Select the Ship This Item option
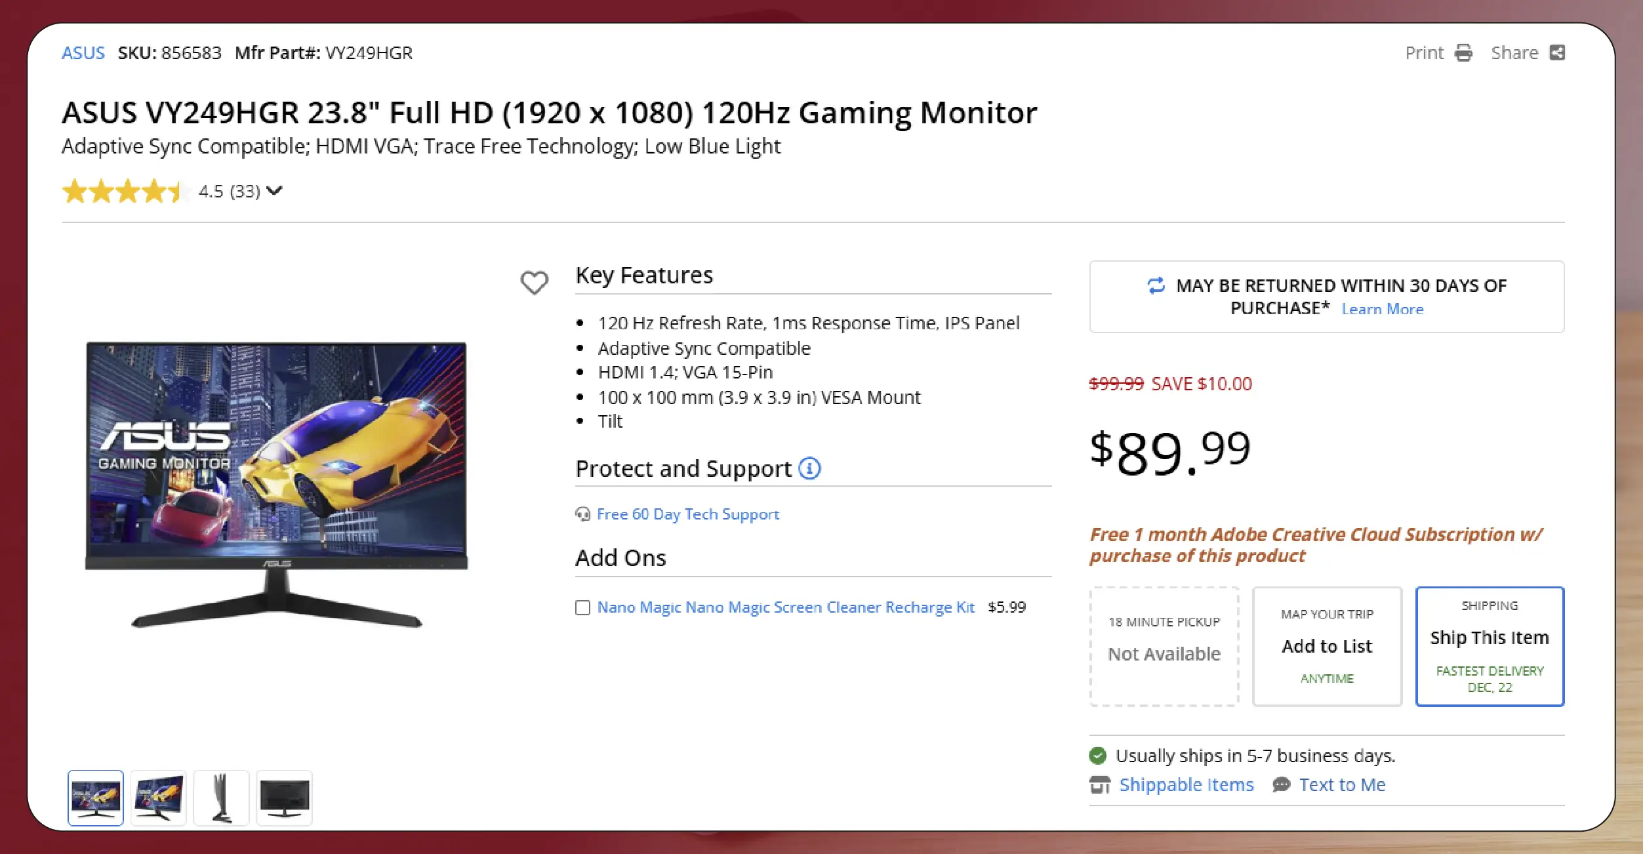This screenshot has width=1643, height=854. (1489, 646)
